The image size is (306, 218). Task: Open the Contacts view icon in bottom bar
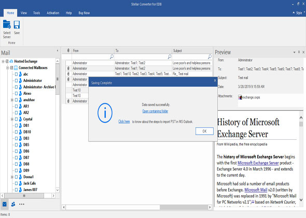point(13,204)
